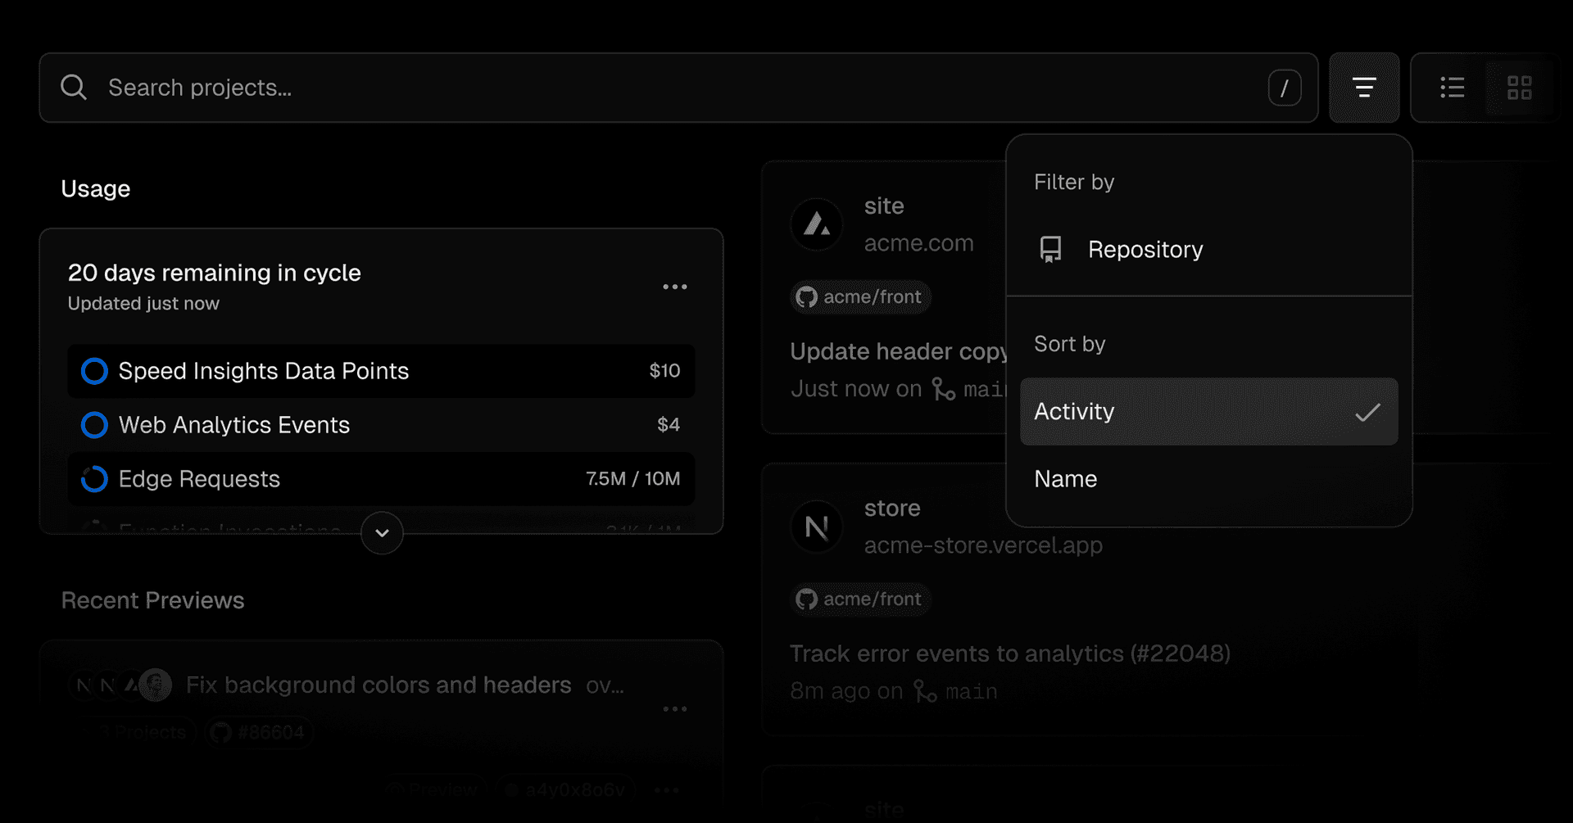Open usage card three-dot options menu
The width and height of the screenshot is (1573, 823).
click(x=674, y=287)
